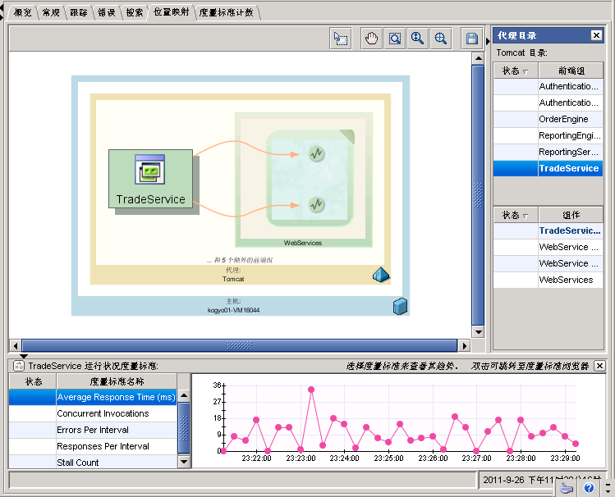Select Average Response Time (ms) metric
The height and width of the screenshot is (497, 615).
(x=93, y=397)
